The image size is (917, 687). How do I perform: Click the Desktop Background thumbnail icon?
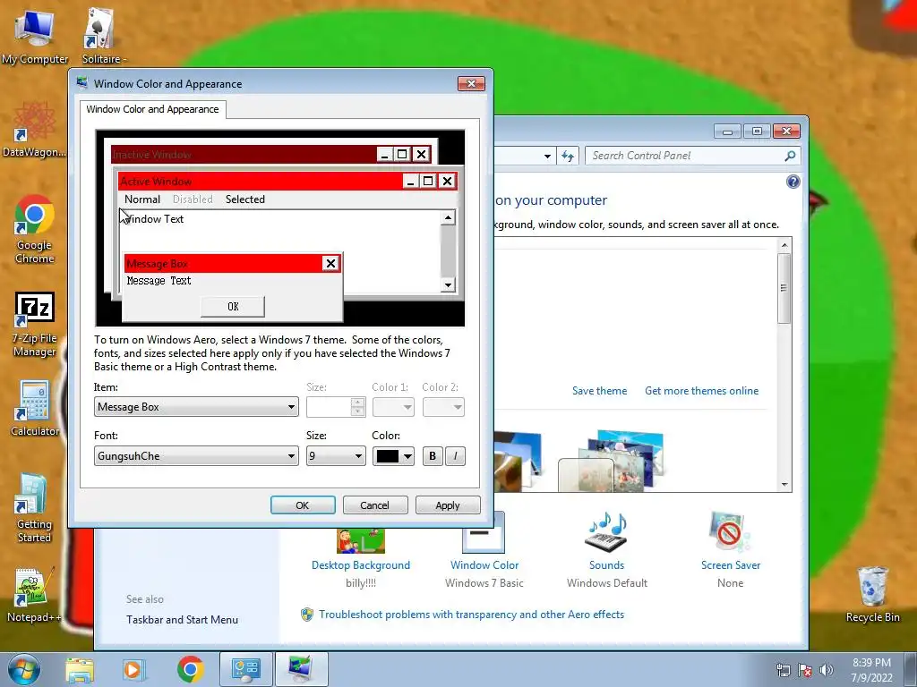point(360,540)
